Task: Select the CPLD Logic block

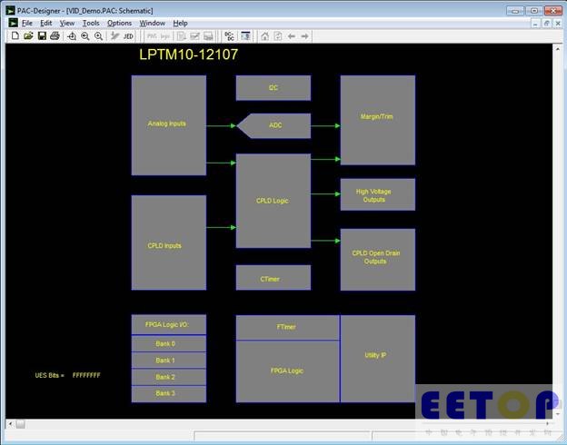Action: click(x=274, y=201)
